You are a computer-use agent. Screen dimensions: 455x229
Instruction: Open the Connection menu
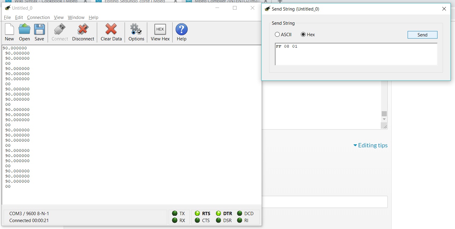coord(38,17)
